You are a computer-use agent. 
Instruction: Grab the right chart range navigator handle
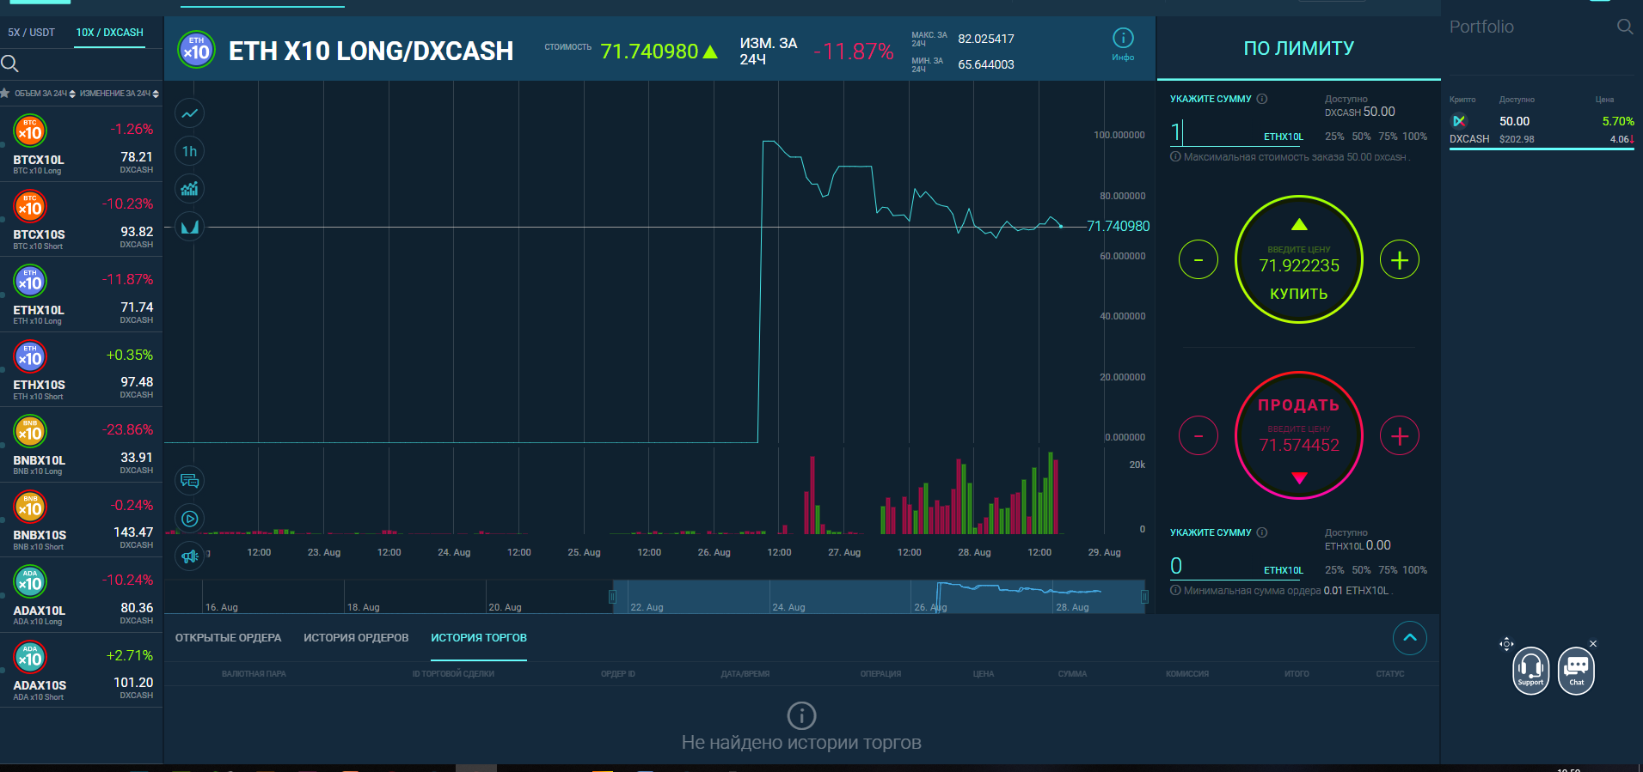pyautogui.click(x=1144, y=597)
